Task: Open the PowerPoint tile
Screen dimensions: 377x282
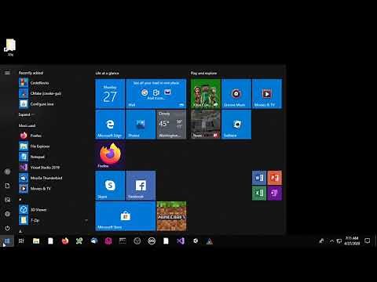Action: [275, 178]
